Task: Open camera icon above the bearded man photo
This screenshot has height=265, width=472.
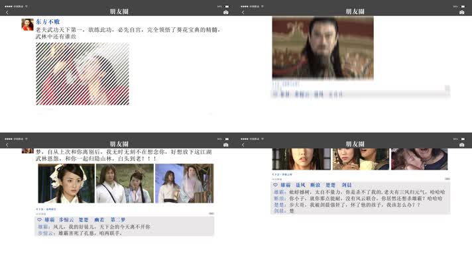Action: coord(462,13)
